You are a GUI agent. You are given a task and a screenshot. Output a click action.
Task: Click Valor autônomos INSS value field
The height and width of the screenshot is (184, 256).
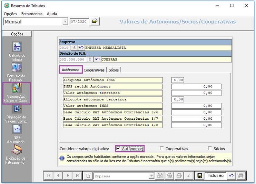click(x=196, y=106)
